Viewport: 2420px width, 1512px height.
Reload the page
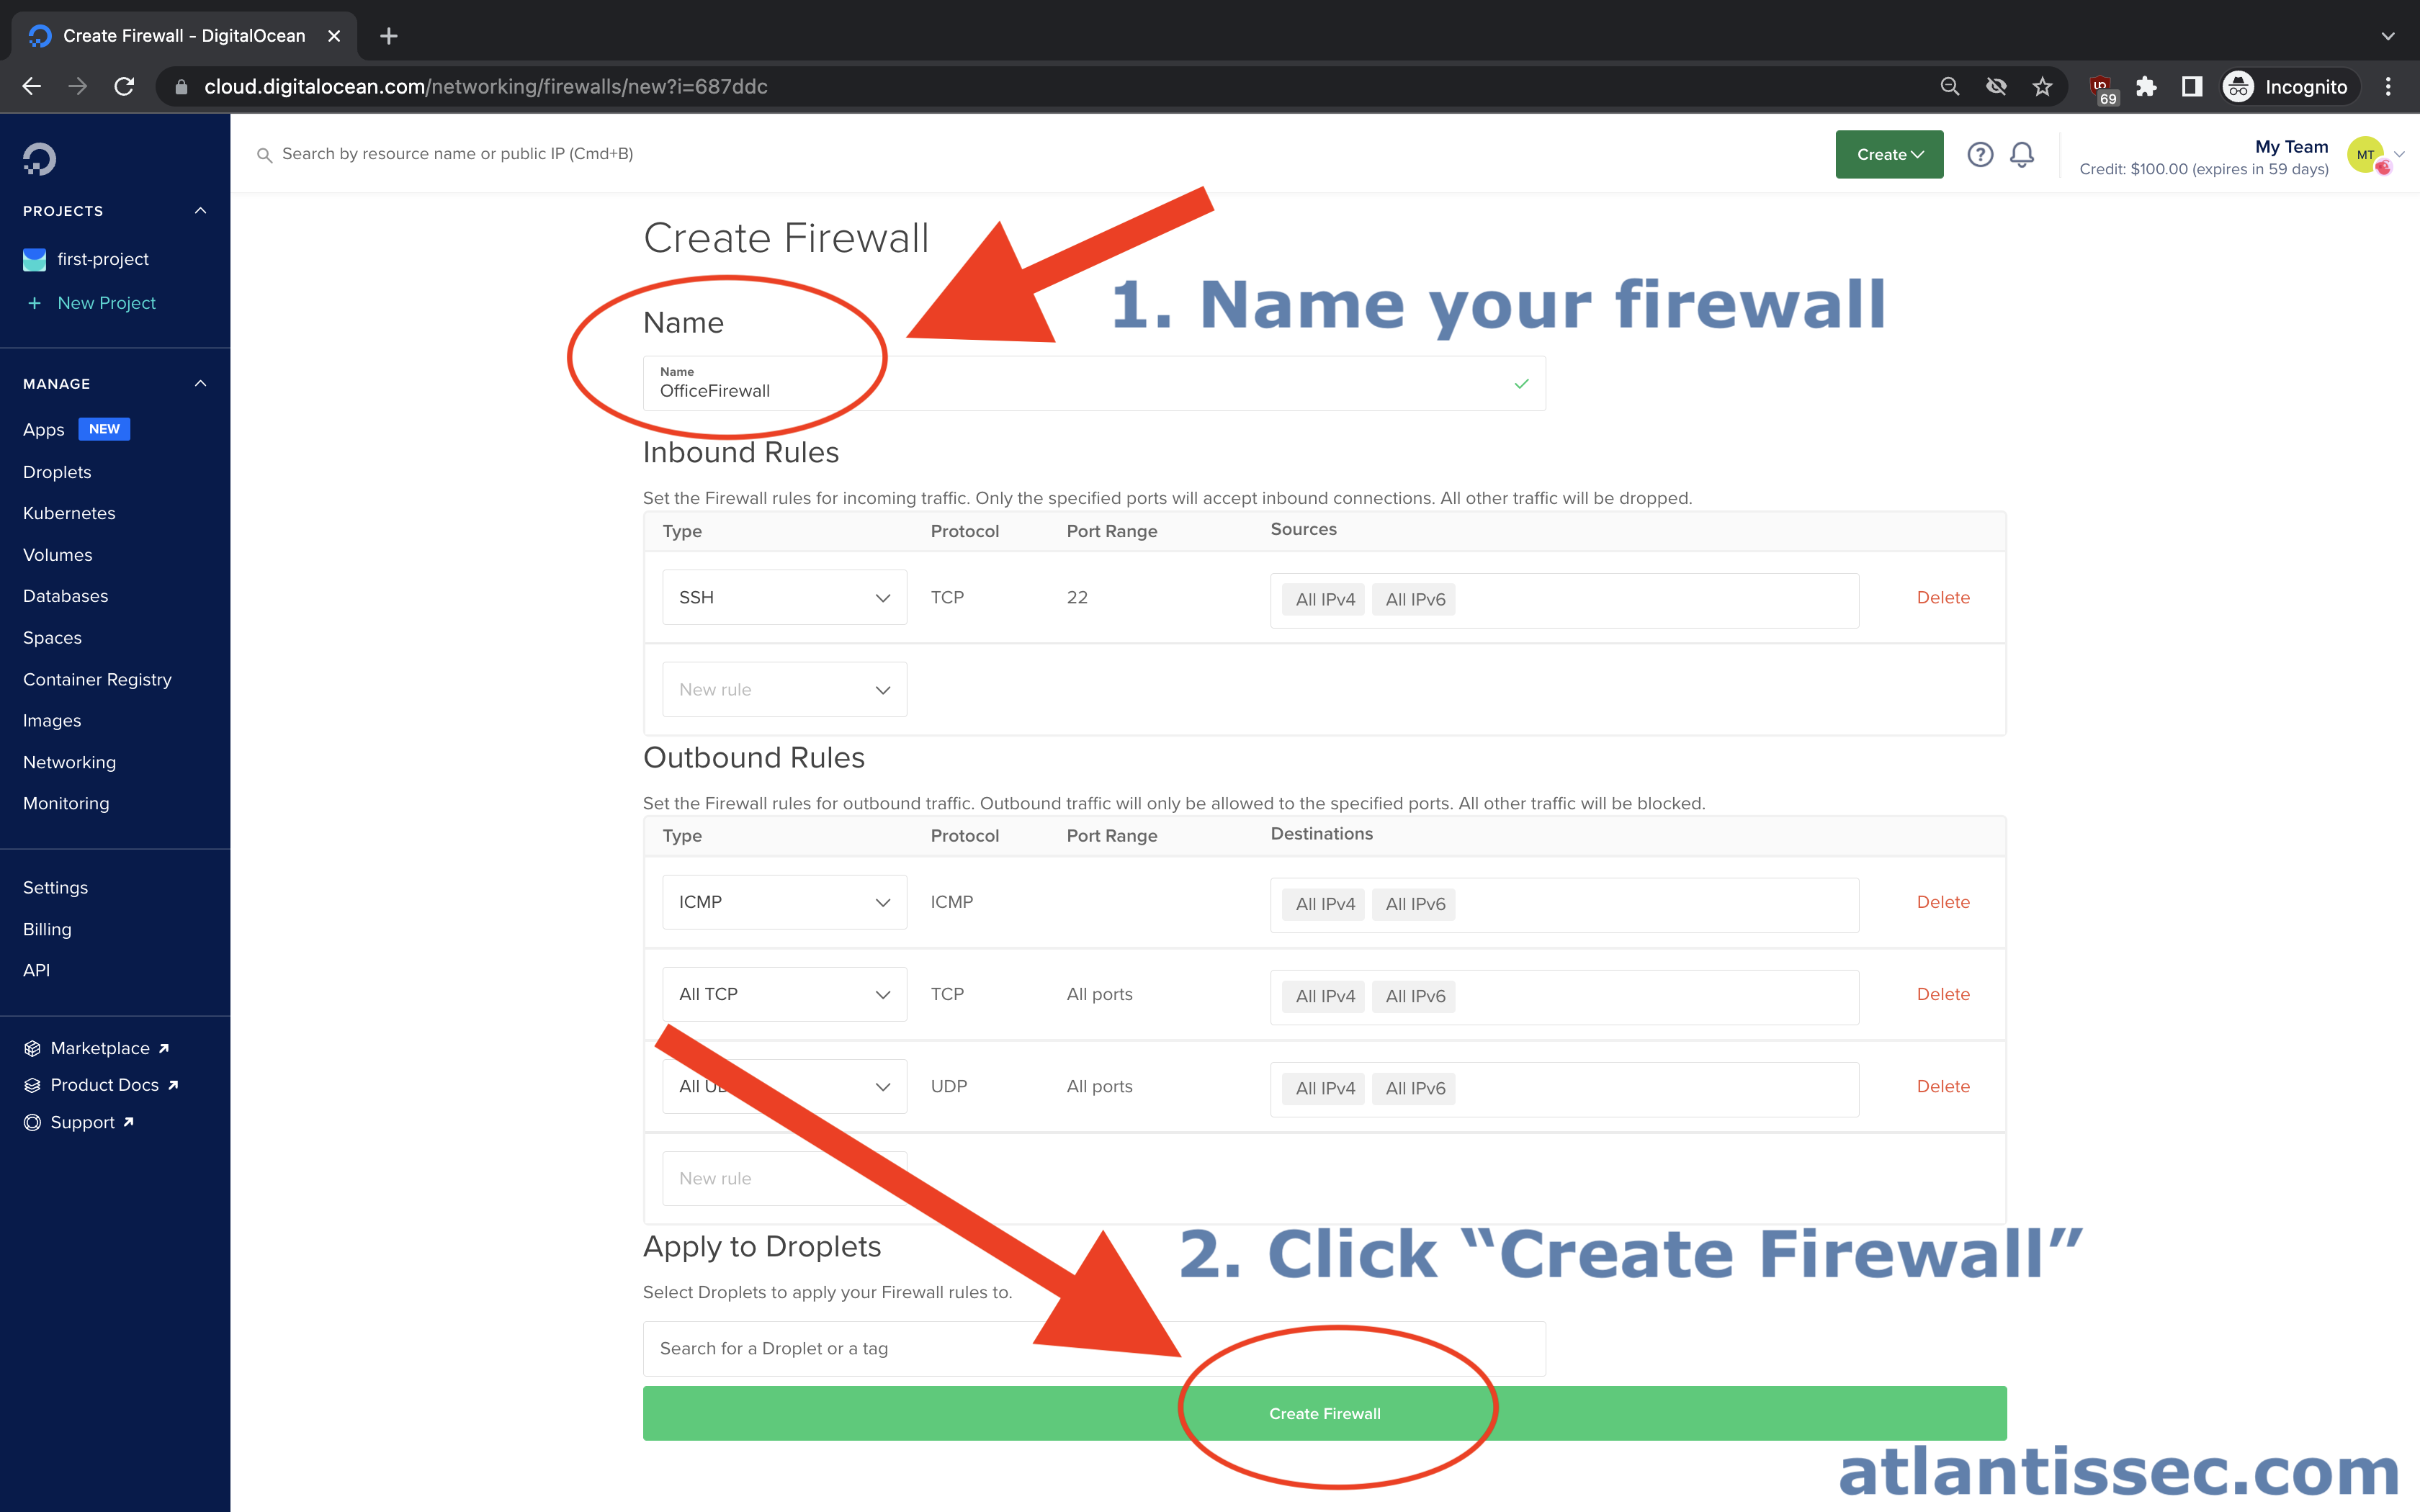pos(124,87)
